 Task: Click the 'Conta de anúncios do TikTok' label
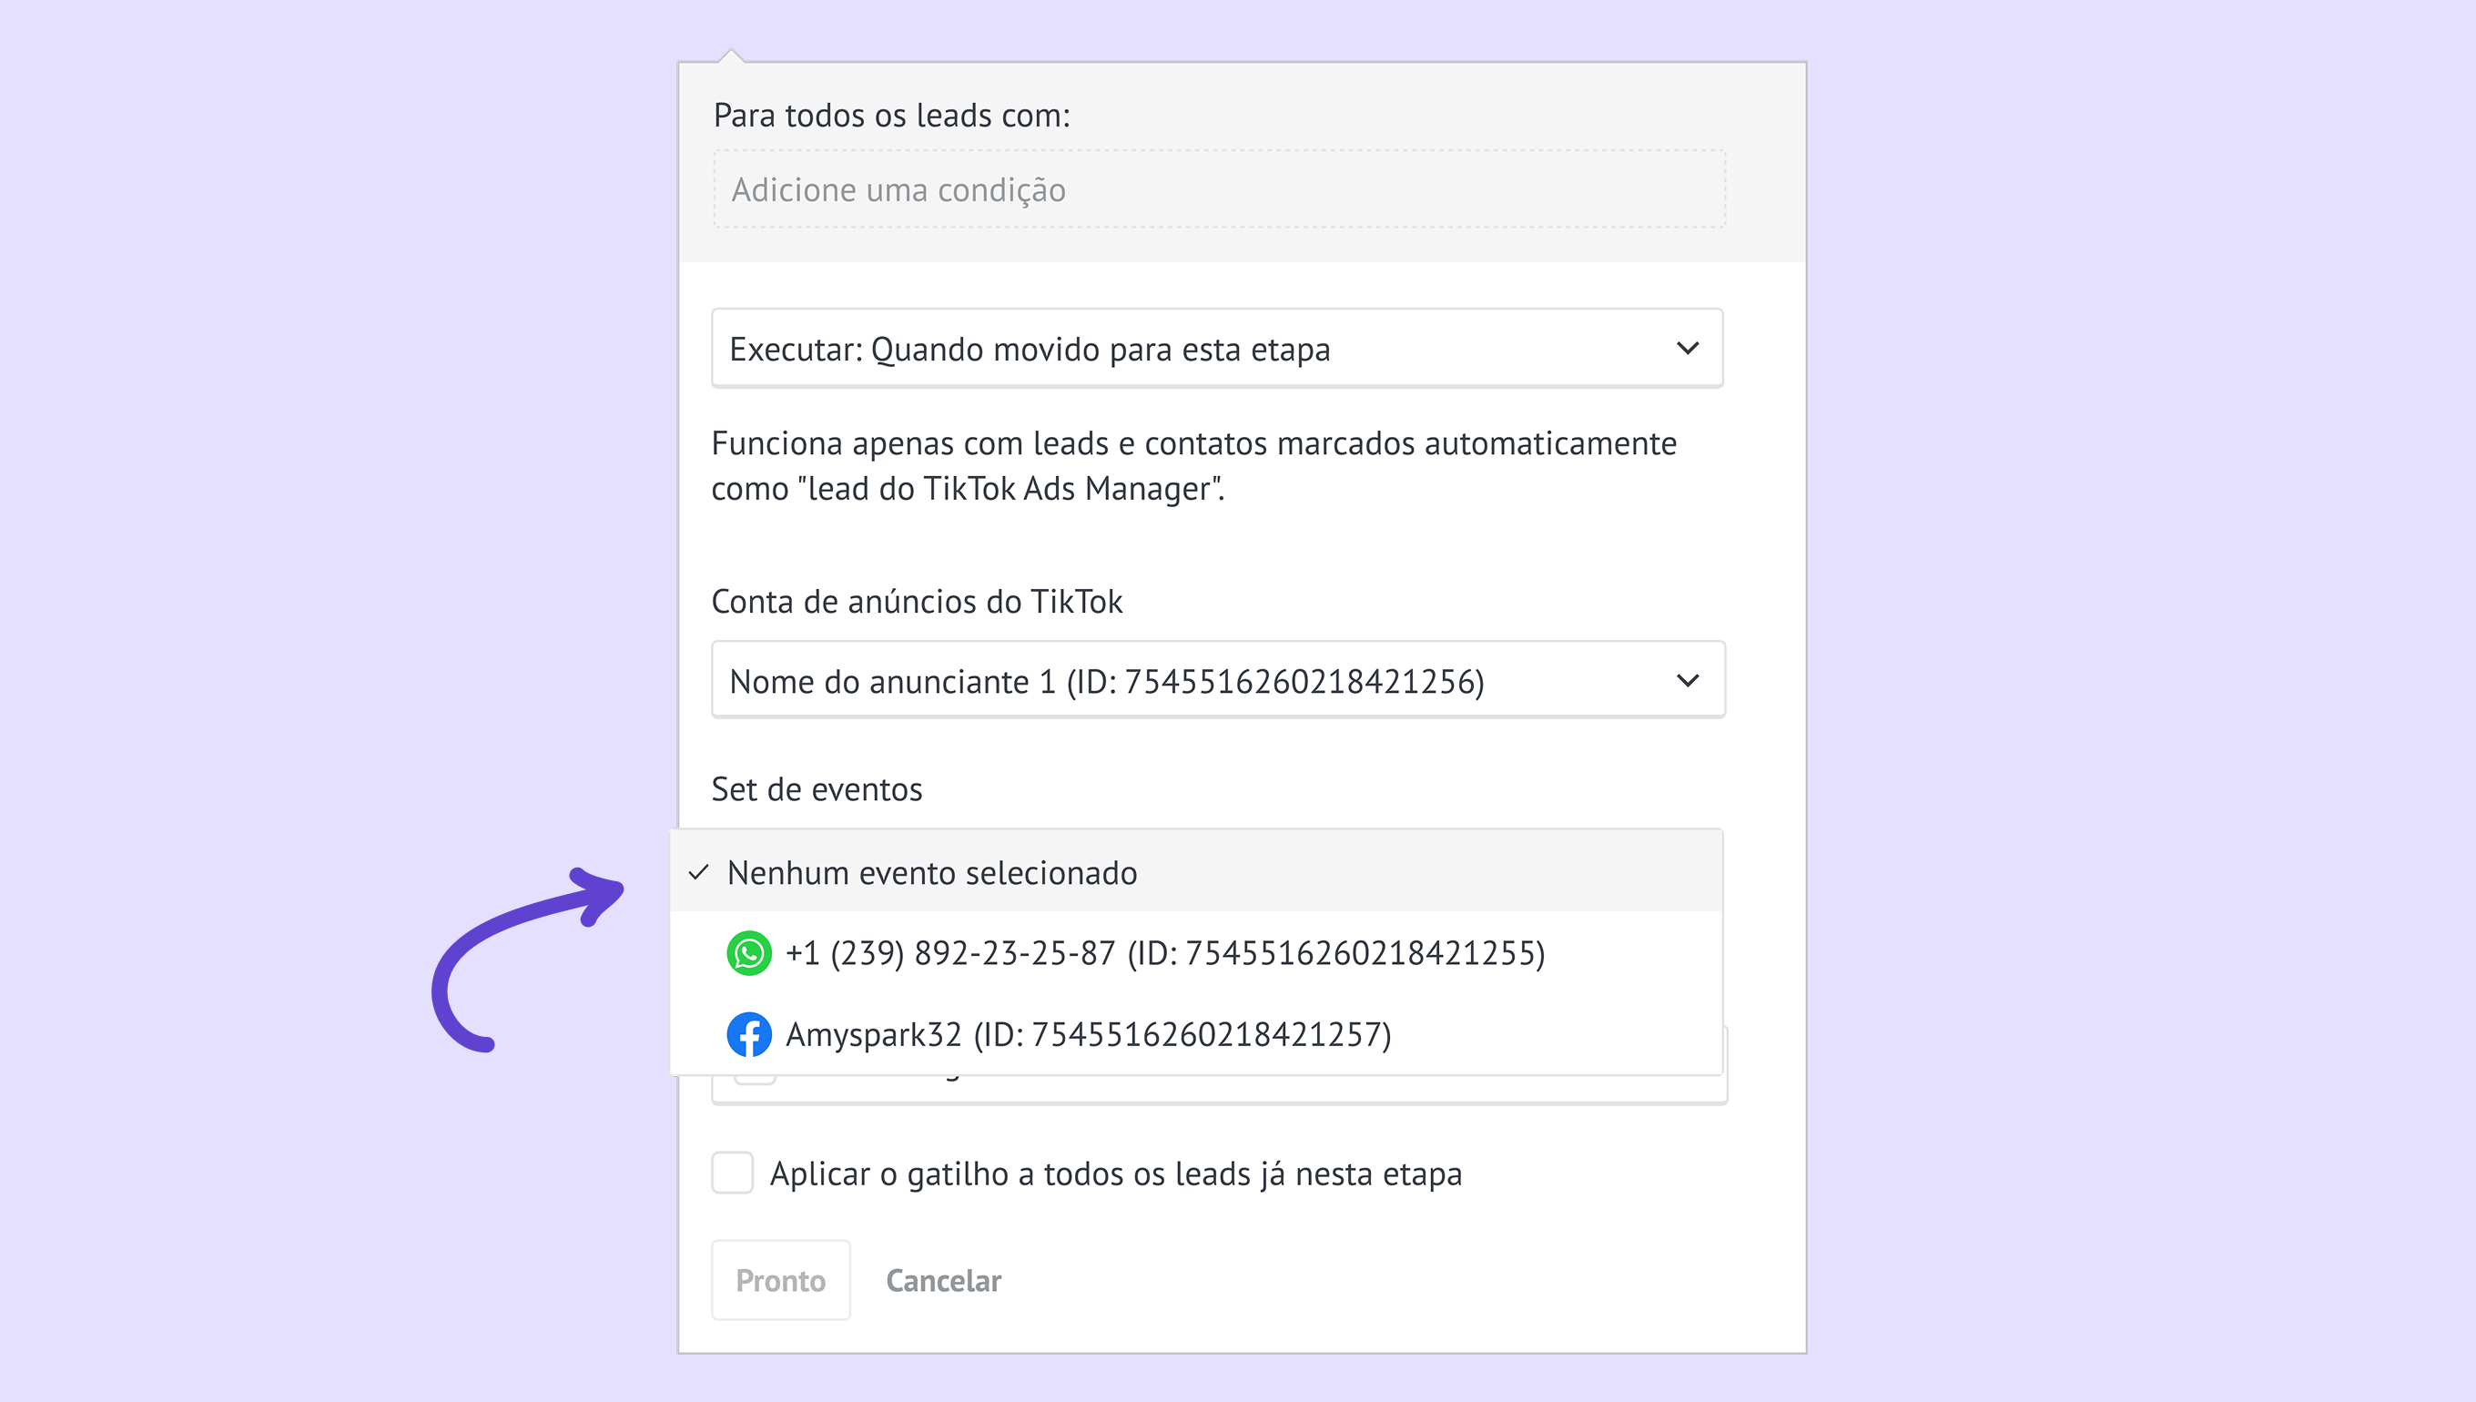pyautogui.click(x=917, y=602)
